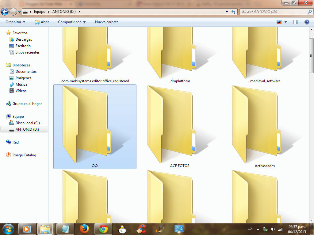
Task: Click the change view icon in toolbar
Action: (279, 22)
